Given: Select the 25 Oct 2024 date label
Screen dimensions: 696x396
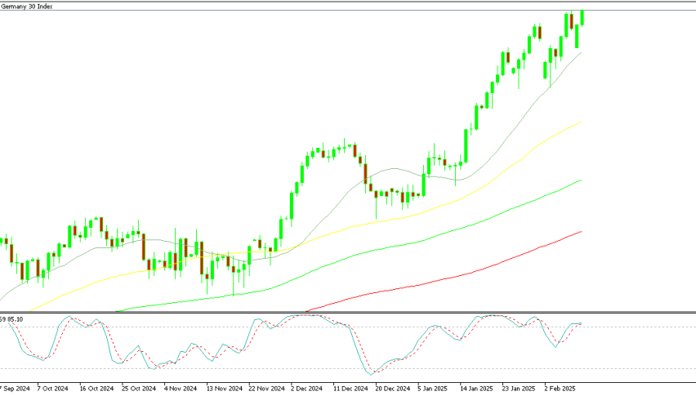Looking at the screenshot, I should (x=139, y=389).
